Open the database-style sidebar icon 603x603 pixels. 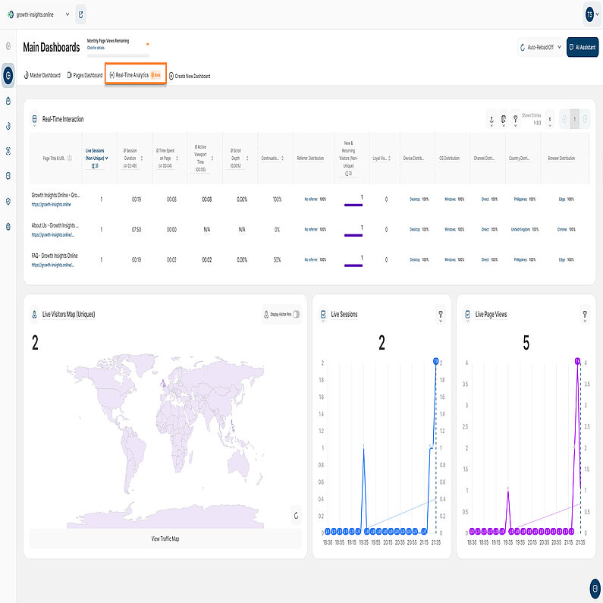(x=8, y=176)
